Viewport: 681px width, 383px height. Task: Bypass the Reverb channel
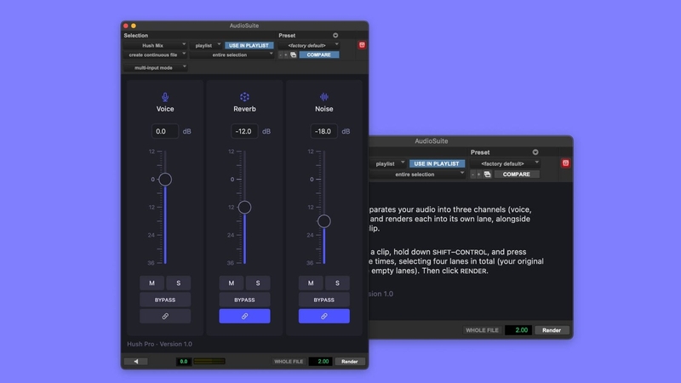244,300
